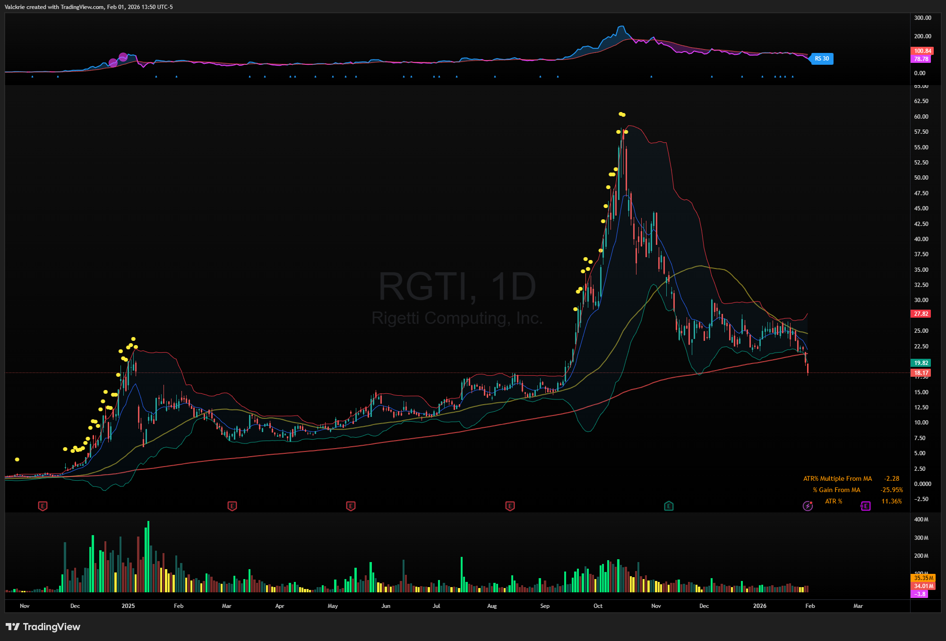This screenshot has height=641, width=946.
Task: Click the orange 35.35M volume label
Action: (x=923, y=578)
